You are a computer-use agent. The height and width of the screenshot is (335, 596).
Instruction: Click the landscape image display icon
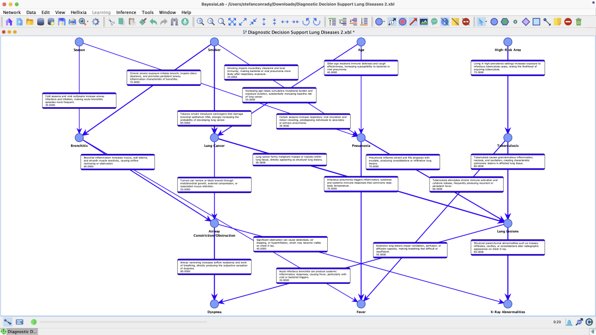[x=424, y=22]
